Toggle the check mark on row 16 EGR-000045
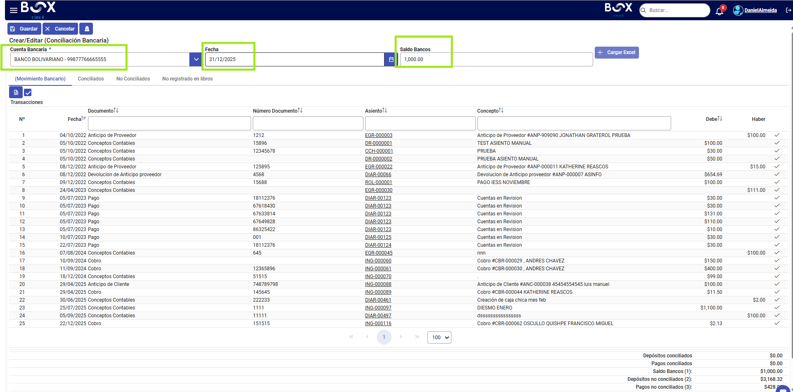This screenshot has width=793, height=392. point(777,253)
